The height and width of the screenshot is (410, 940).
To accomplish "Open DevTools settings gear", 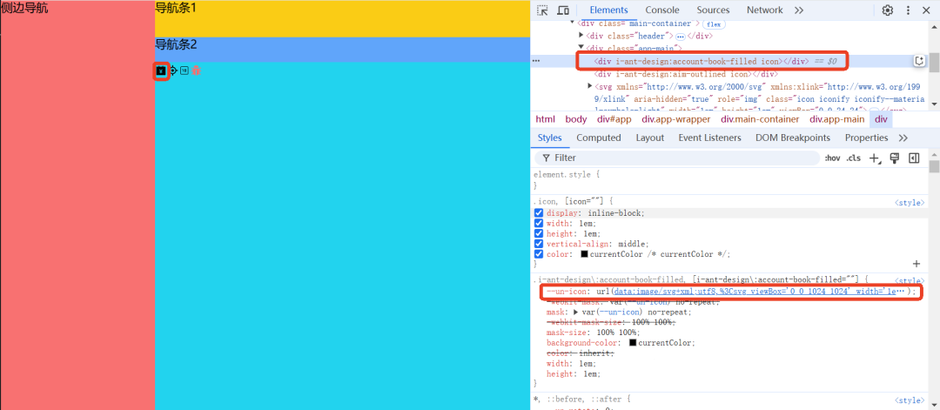I will 888,10.
